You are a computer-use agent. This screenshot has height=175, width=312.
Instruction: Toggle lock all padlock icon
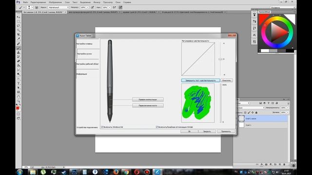(x=256, y=112)
